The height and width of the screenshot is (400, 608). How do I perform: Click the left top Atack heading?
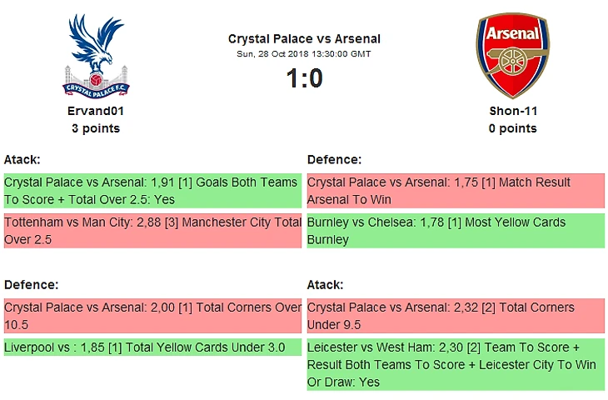[x=22, y=159]
